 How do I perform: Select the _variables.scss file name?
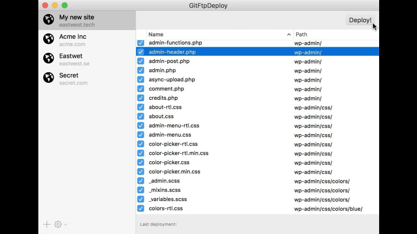pos(168,199)
